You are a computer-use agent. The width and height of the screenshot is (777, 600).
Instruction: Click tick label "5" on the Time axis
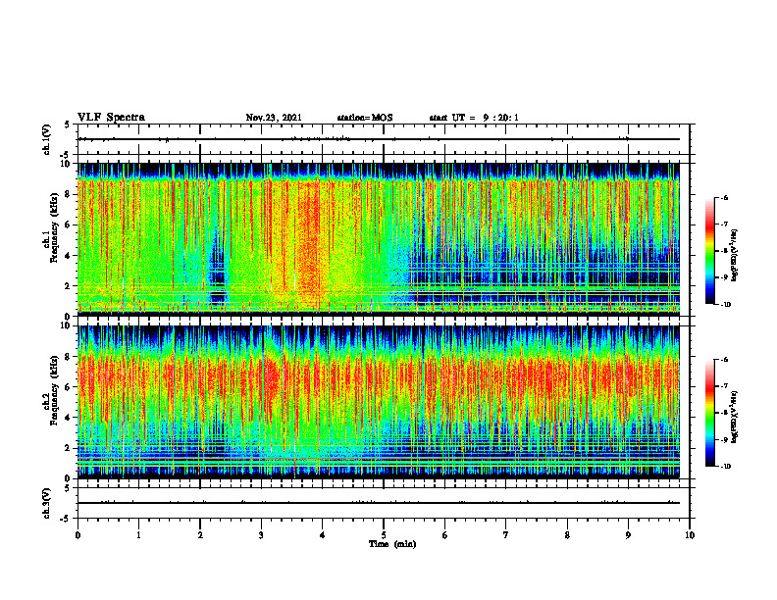click(384, 535)
